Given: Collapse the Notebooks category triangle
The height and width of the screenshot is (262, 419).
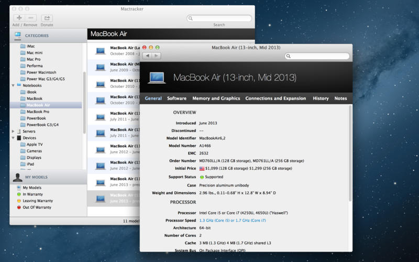Looking at the screenshot, I should (x=13, y=85).
